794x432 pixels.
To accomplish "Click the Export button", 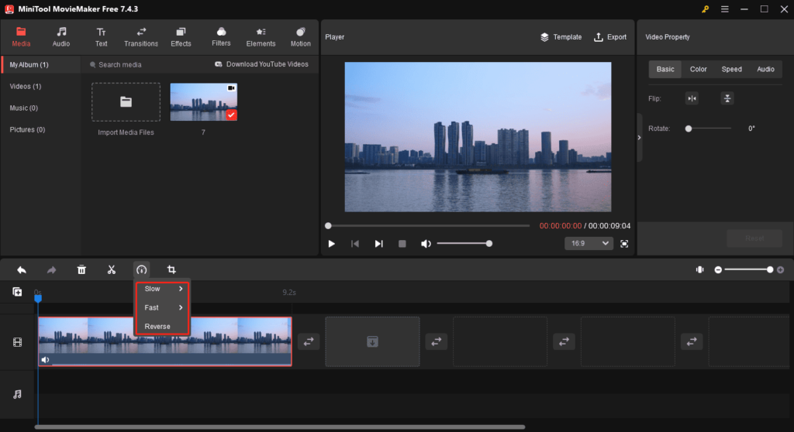I will [610, 36].
